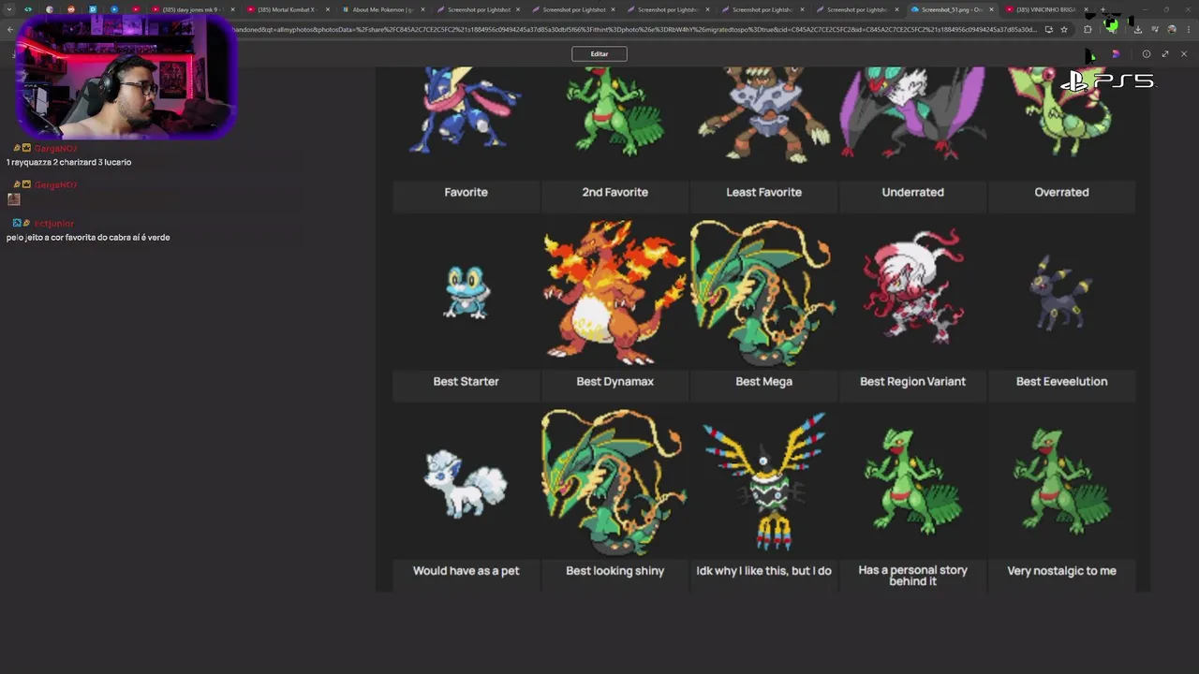Switch to the pinned YouTube tab
The height and width of the screenshot is (674, 1199).
(x=136, y=9)
